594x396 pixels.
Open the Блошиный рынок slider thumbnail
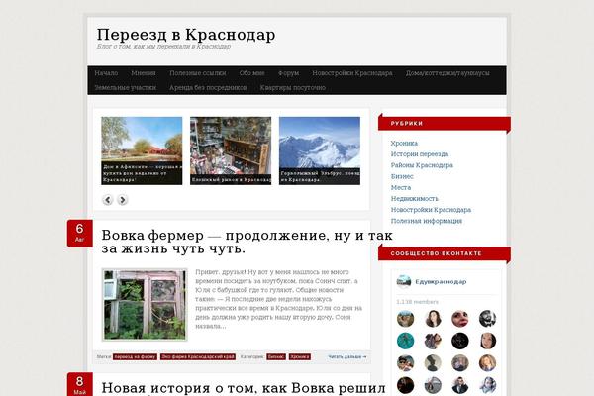[231, 150]
